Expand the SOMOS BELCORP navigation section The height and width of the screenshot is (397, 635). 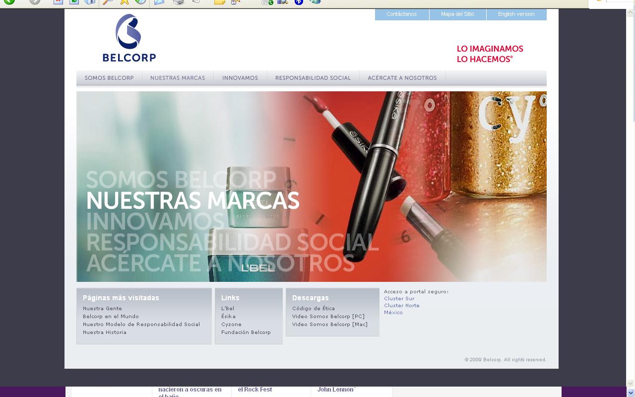point(109,78)
